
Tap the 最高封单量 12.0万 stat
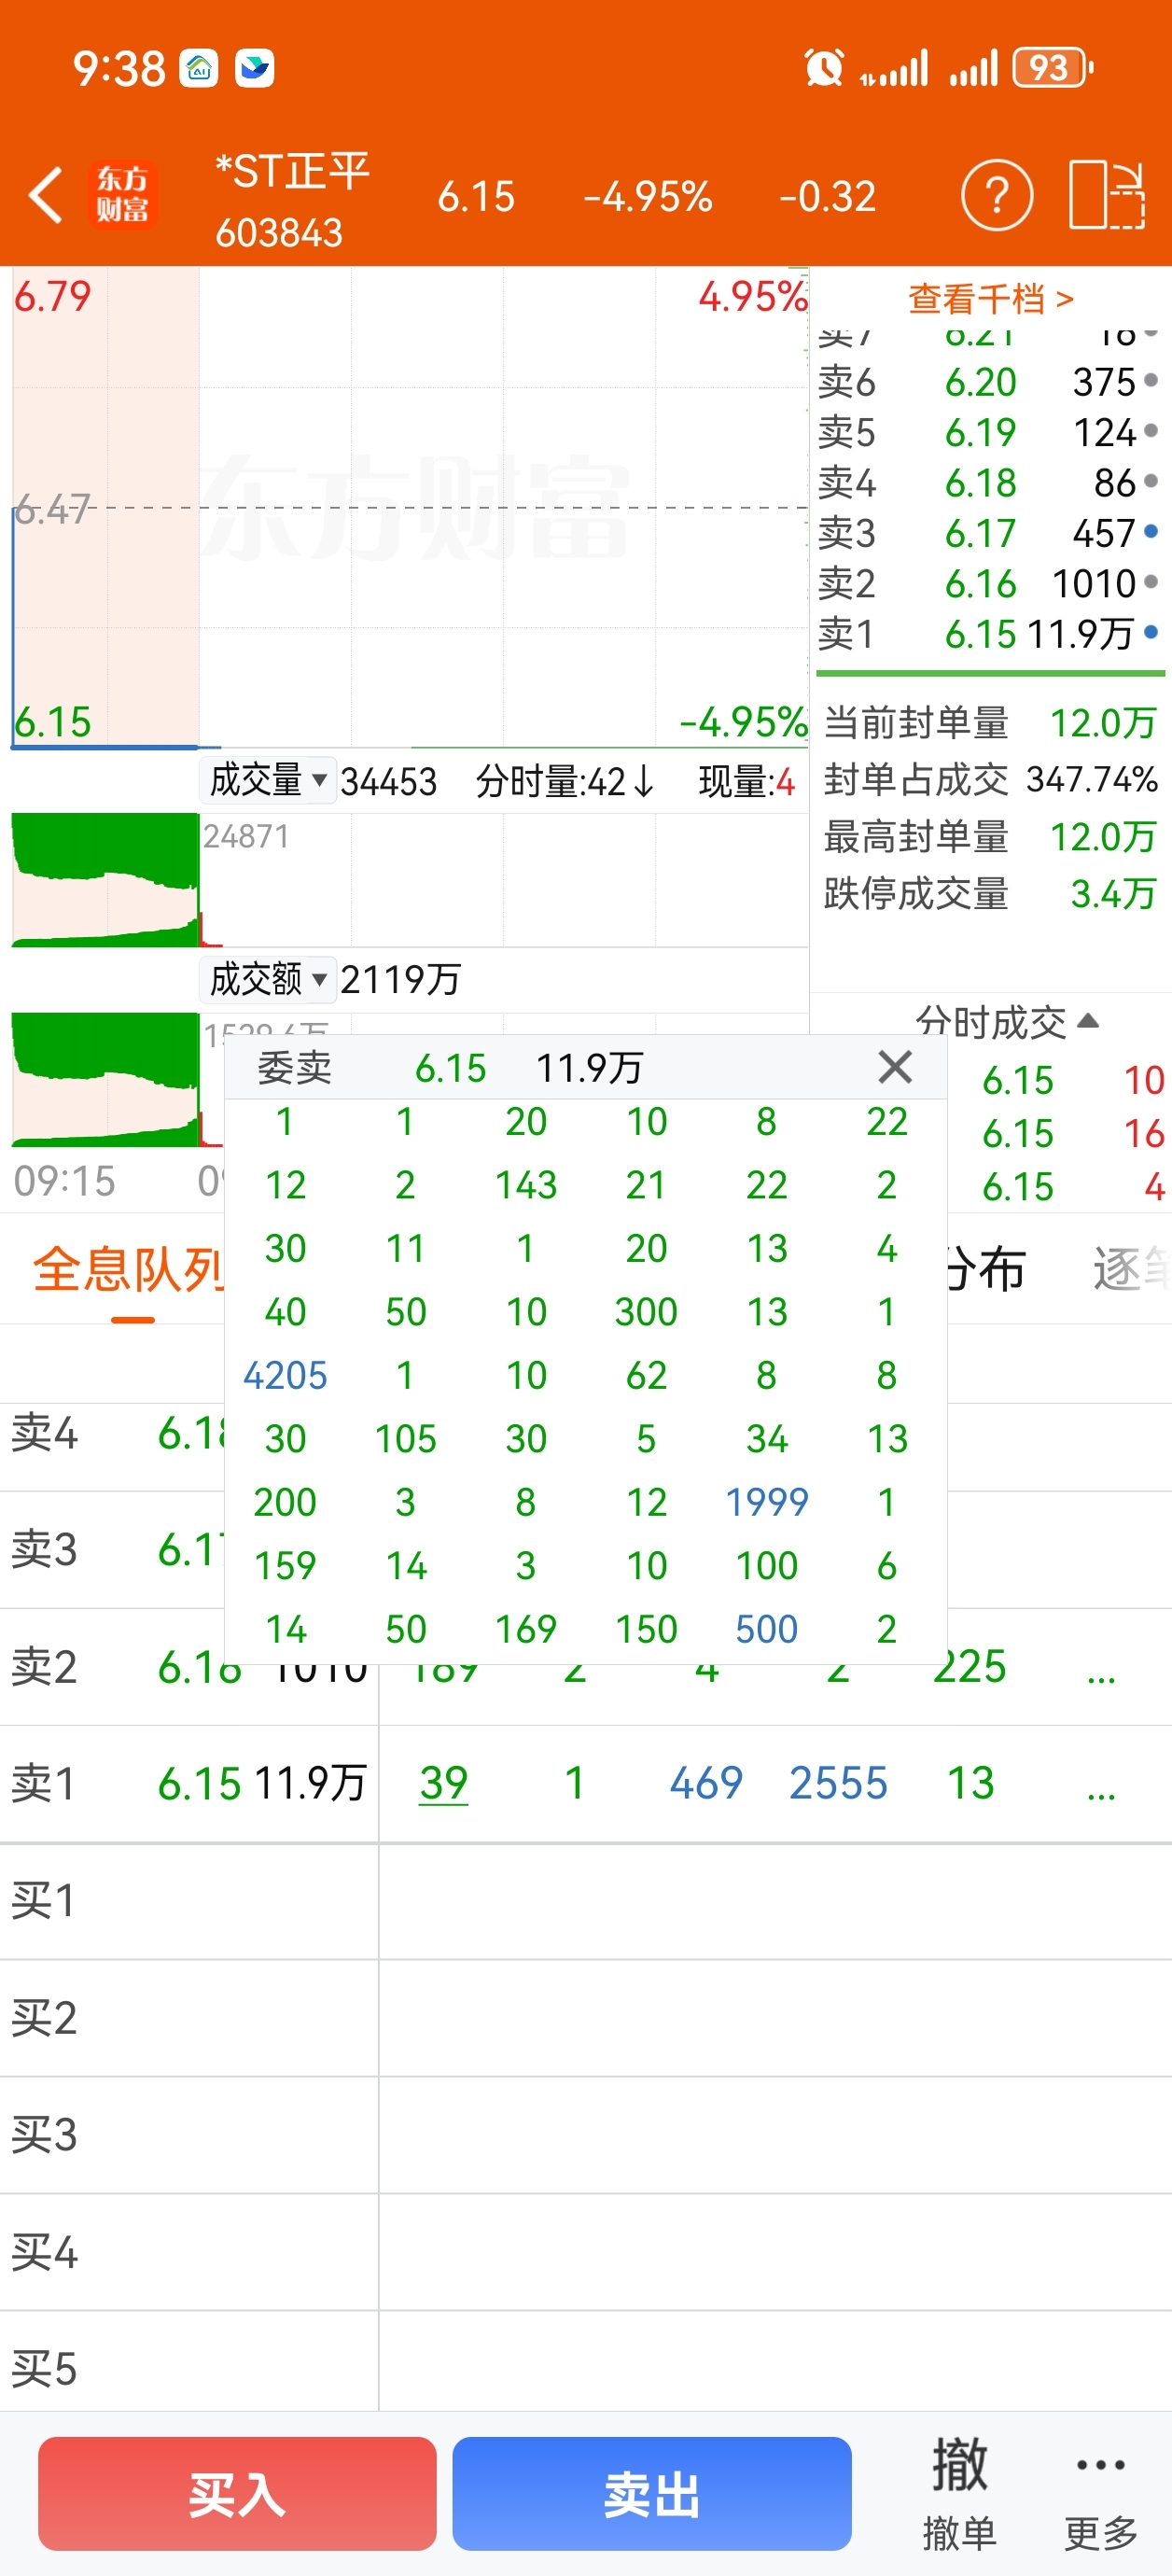point(990,837)
